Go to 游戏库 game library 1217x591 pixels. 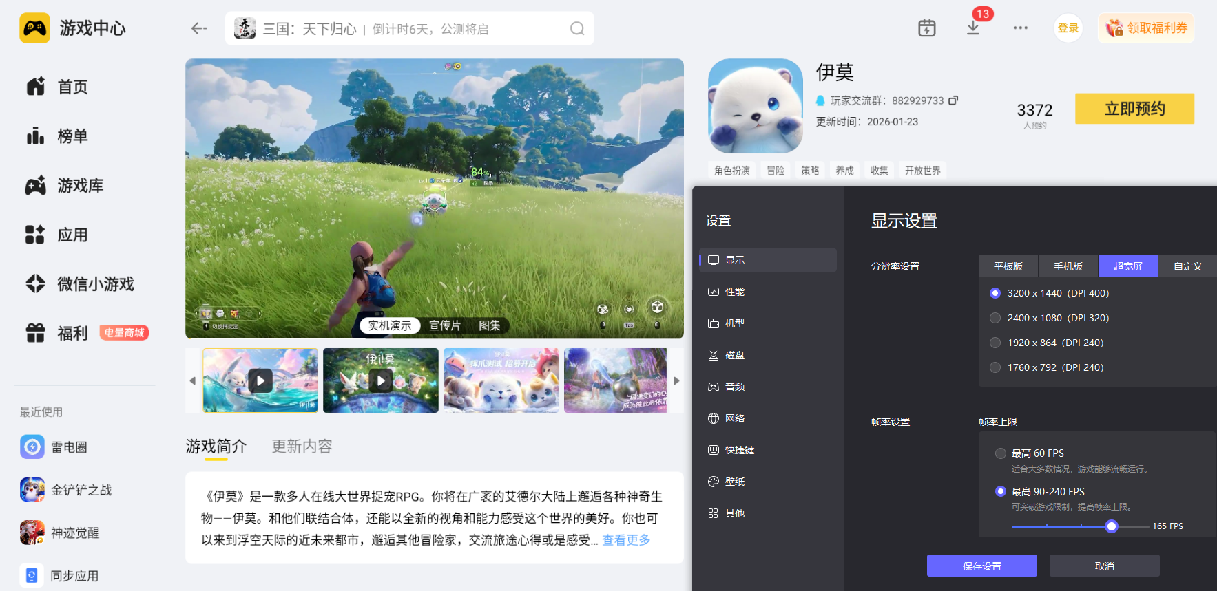click(65, 186)
